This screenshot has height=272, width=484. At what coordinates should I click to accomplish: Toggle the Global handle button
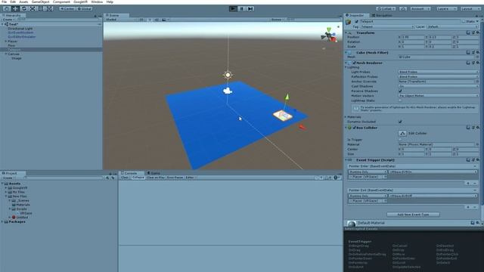84,8
